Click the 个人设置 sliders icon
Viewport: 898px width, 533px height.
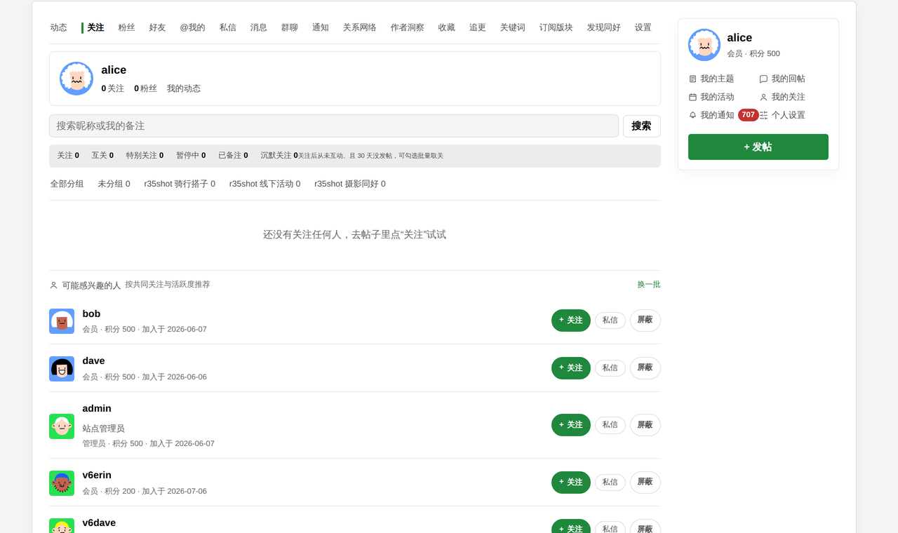coord(763,116)
